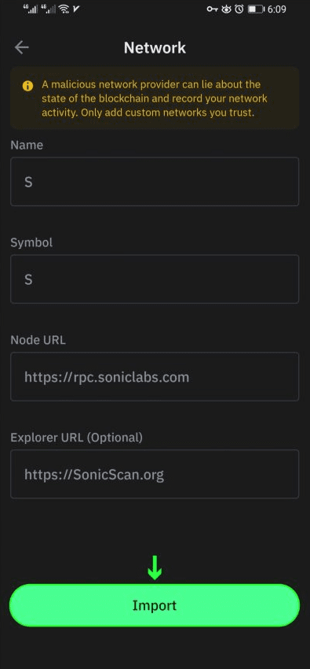Viewport: 310px width, 669px height.
Task: Tap the Network page title
Action: tap(155, 47)
